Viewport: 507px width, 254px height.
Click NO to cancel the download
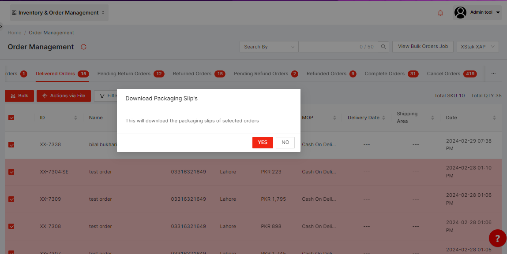[285, 142]
